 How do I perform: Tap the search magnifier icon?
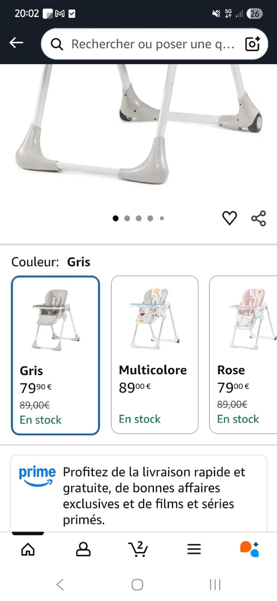[57, 44]
